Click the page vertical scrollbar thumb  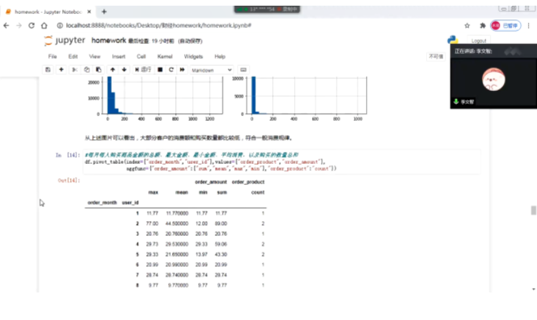point(533,211)
